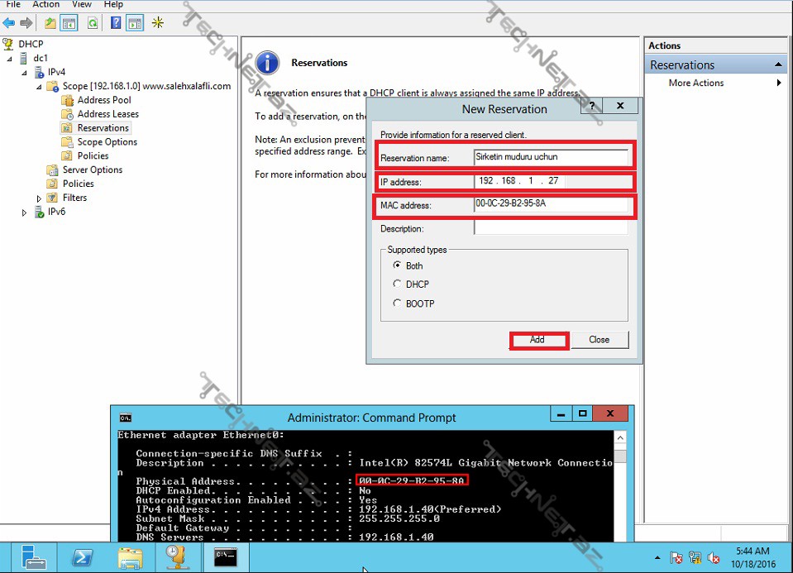Toggle the Show/Hide Action Pane icon
The height and width of the screenshot is (573, 793).
134,23
